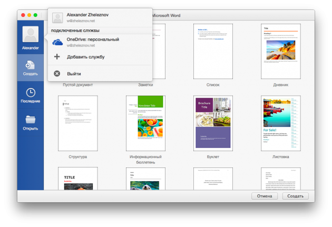
Task: Click the Дневник label text
Action: 281,85
